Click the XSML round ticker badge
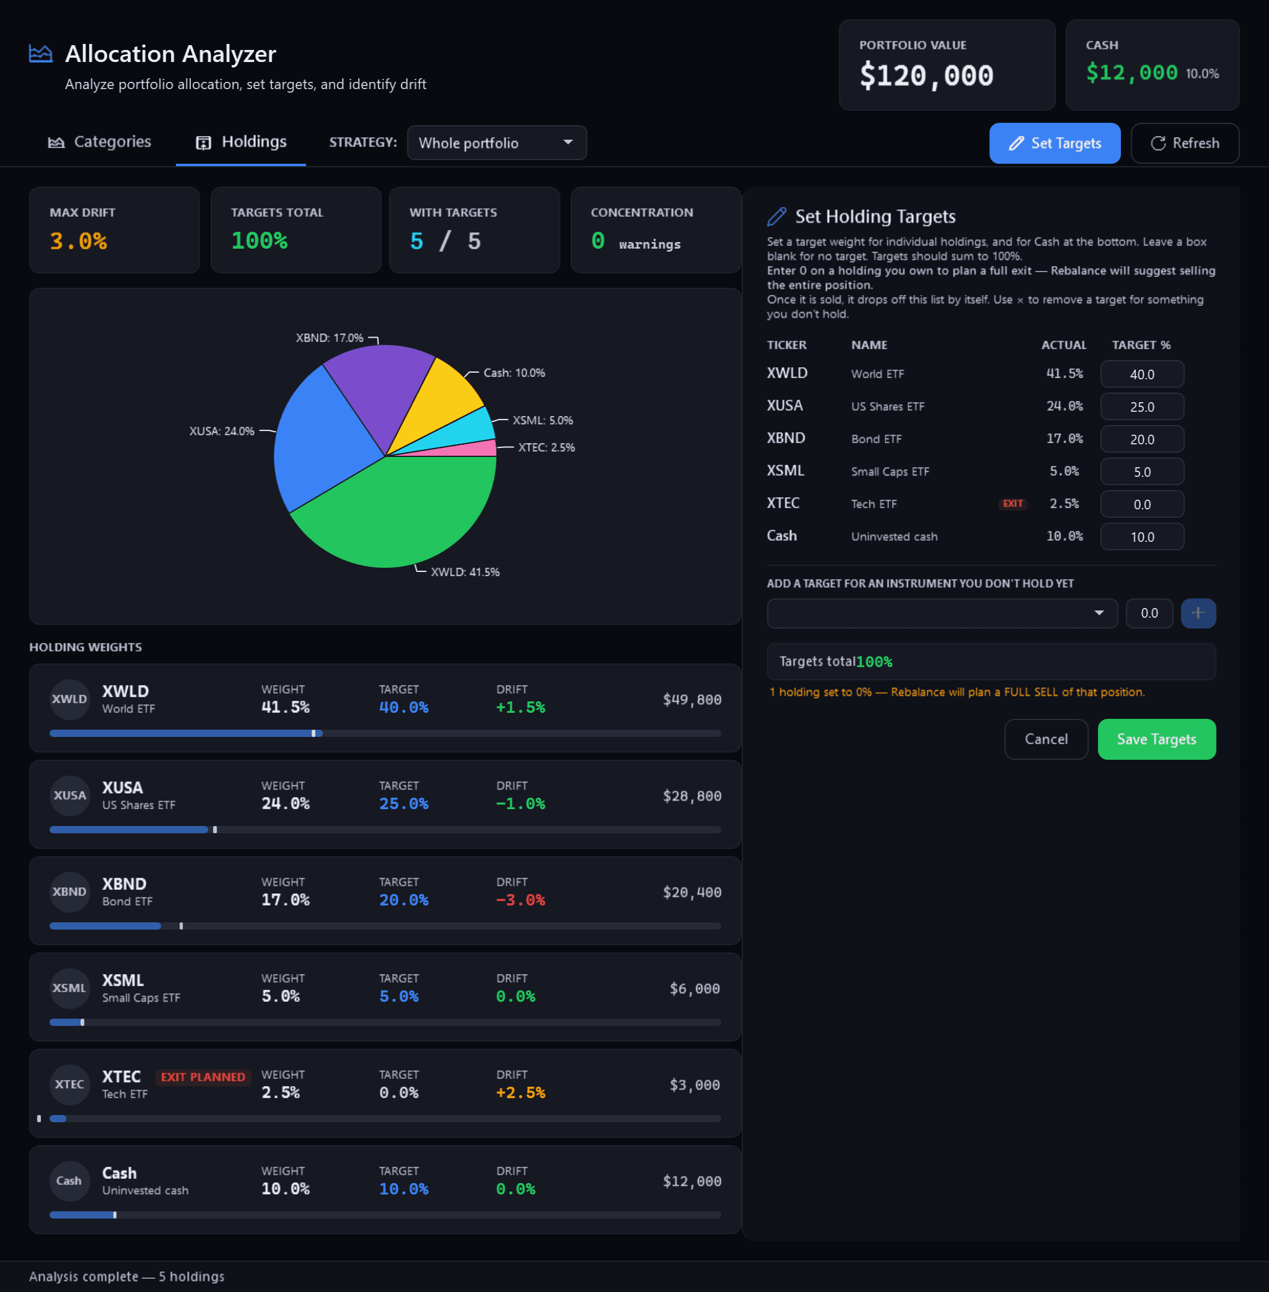1269x1292 pixels. point(70,988)
